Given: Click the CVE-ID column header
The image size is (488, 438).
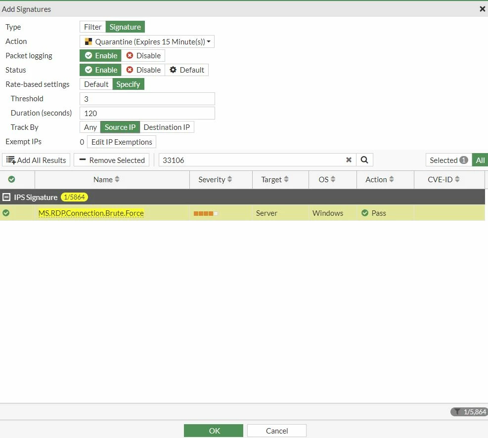Looking at the screenshot, I should pyautogui.click(x=449, y=179).
